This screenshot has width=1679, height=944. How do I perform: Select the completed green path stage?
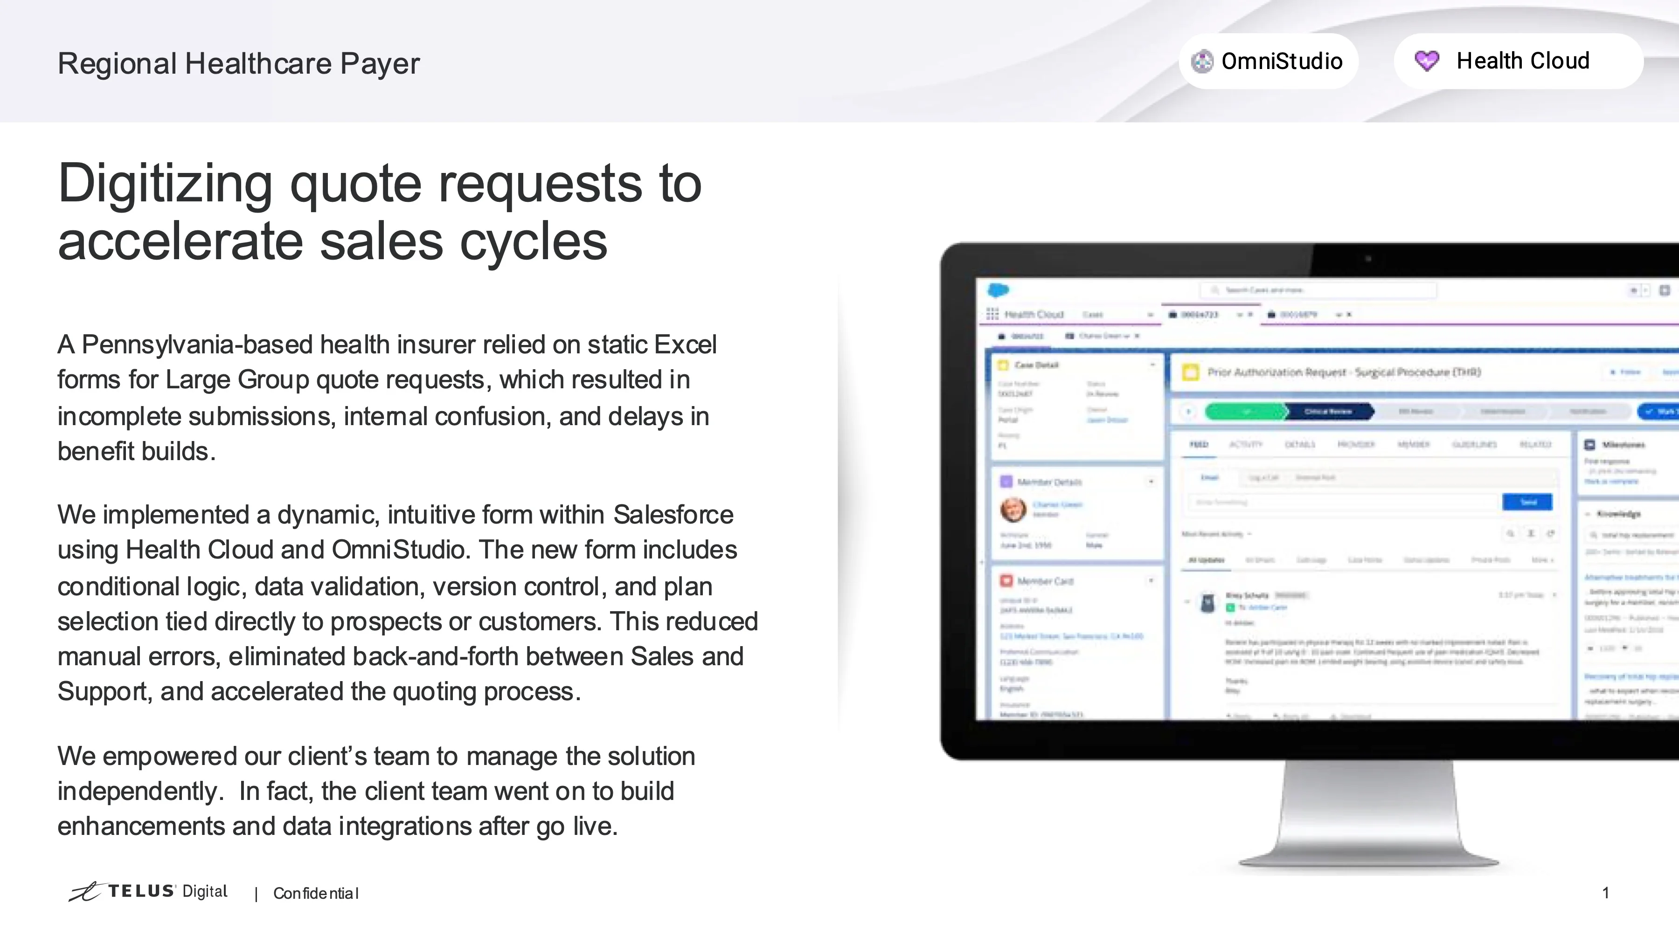[x=1245, y=412]
